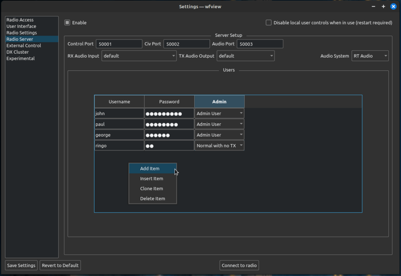The height and width of the screenshot is (276, 401).
Task: Open RX Audio Input dropdown
Action: 139,56
